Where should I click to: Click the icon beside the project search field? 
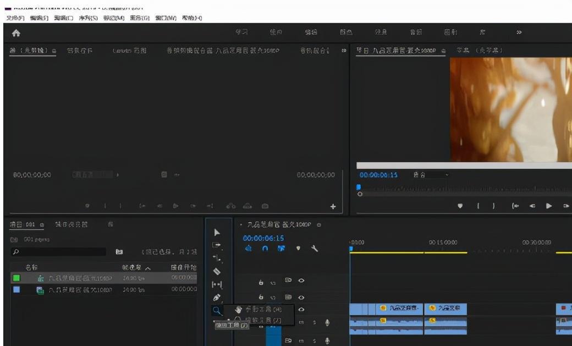(x=119, y=252)
